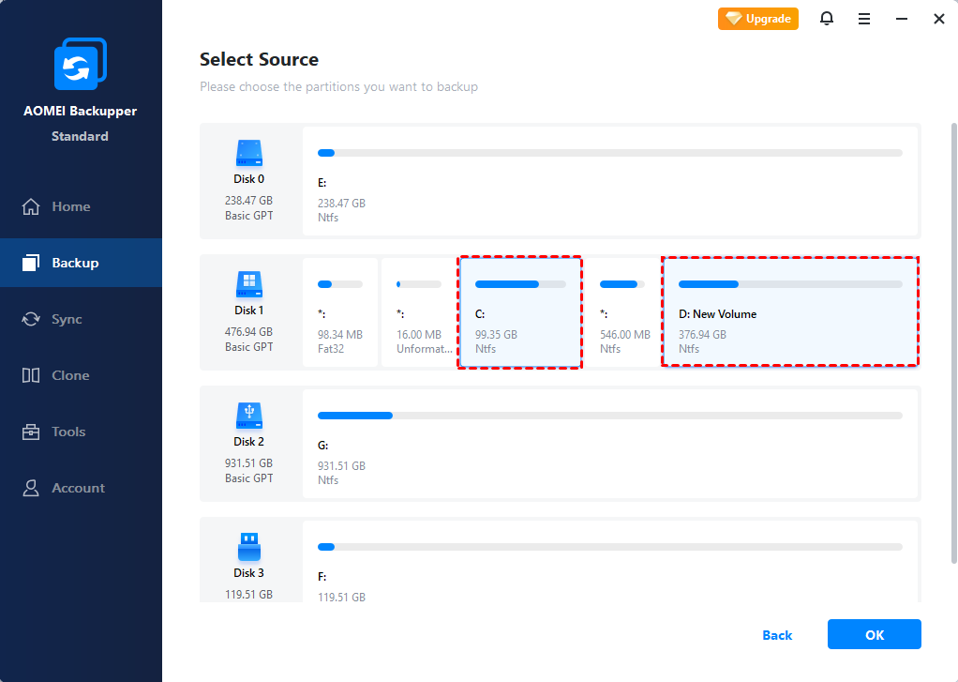Screen dimensions: 958x682
Task: Click the Disk 3 flash drive icon
Action: [x=249, y=546]
